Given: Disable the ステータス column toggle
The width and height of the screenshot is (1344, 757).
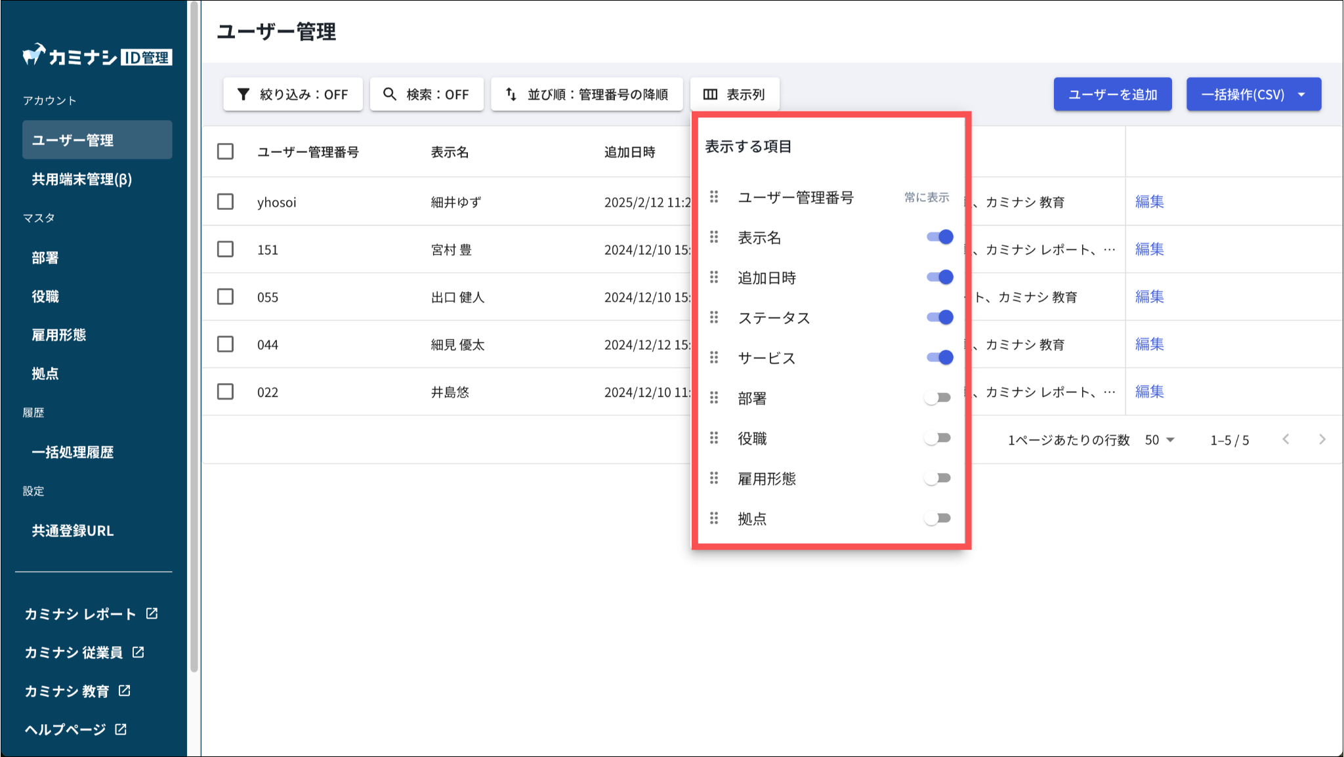Looking at the screenshot, I should point(939,317).
